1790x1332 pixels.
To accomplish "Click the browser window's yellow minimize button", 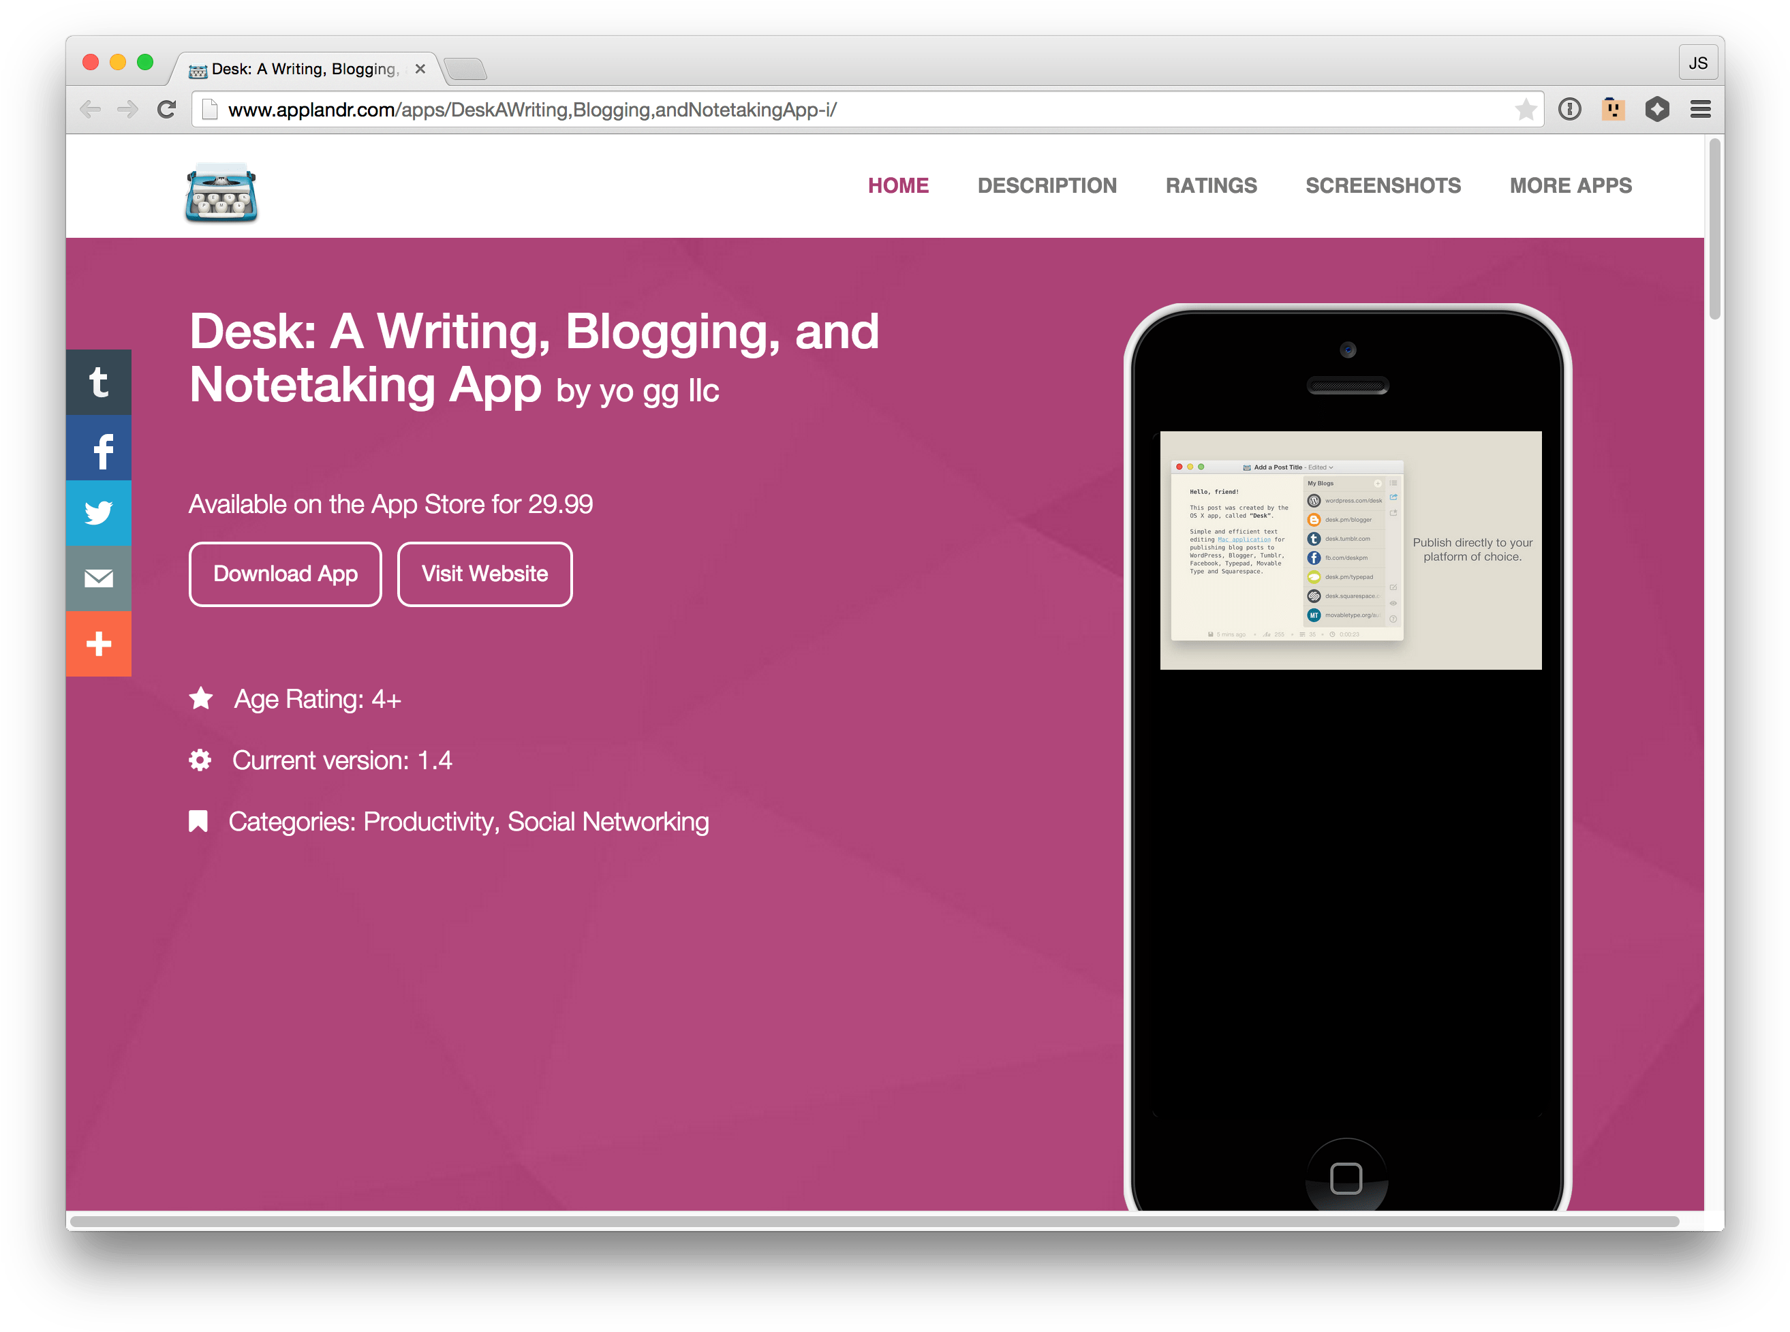I will 118,63.
